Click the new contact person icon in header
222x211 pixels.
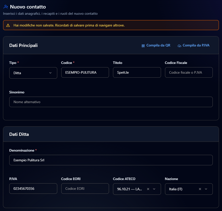6,7
